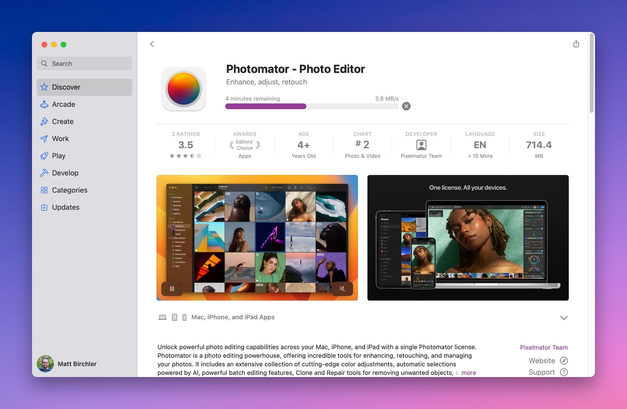Click the Mac laptop device icon
Viewport: 627px width, 409px height.
pyautogui.click(x=162, y=317)
